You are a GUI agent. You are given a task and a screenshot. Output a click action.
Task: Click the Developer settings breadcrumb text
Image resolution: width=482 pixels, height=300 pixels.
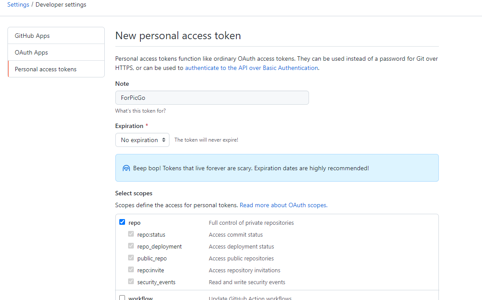(61, 4)
